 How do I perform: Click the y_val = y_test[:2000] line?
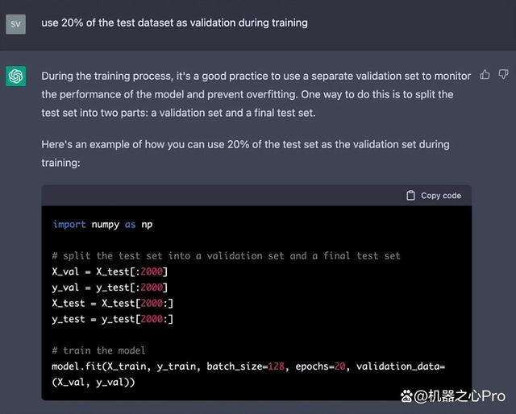pyautogui.click(x=110, y=287)
